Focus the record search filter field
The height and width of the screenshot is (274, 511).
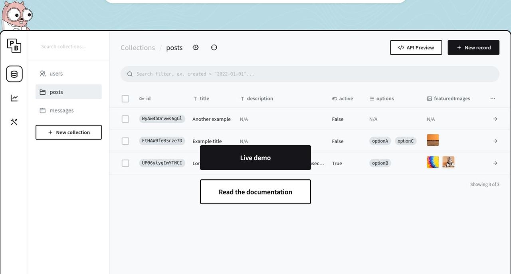(310, 74)
